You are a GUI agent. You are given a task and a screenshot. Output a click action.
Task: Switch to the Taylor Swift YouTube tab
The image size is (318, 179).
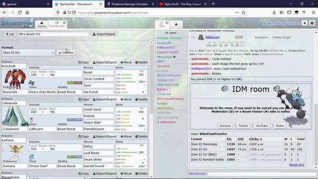point(182,4)
